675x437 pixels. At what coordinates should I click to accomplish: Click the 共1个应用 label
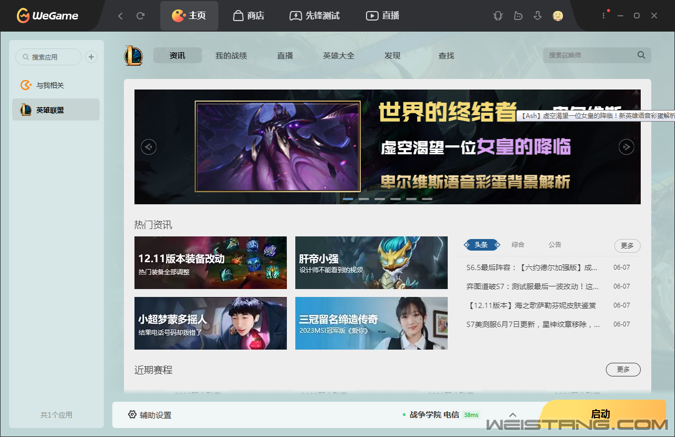[x=56, y=415]
